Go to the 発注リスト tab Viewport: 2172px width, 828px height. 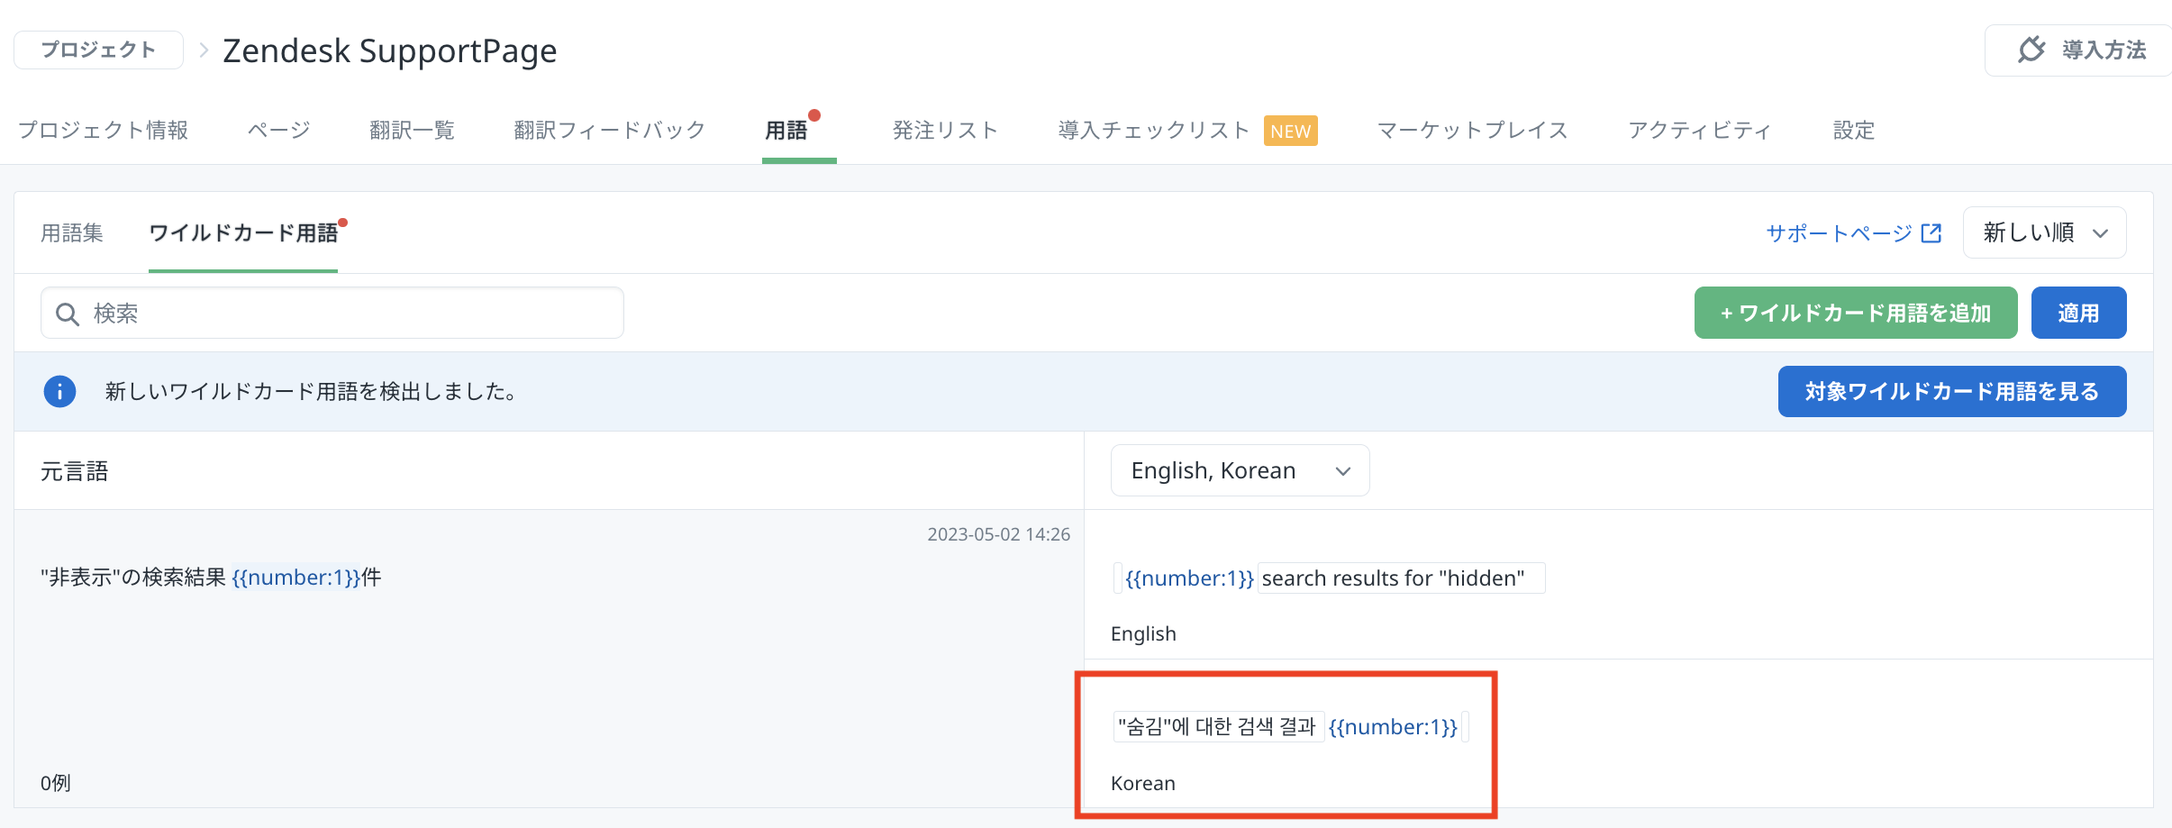[945, 131]
